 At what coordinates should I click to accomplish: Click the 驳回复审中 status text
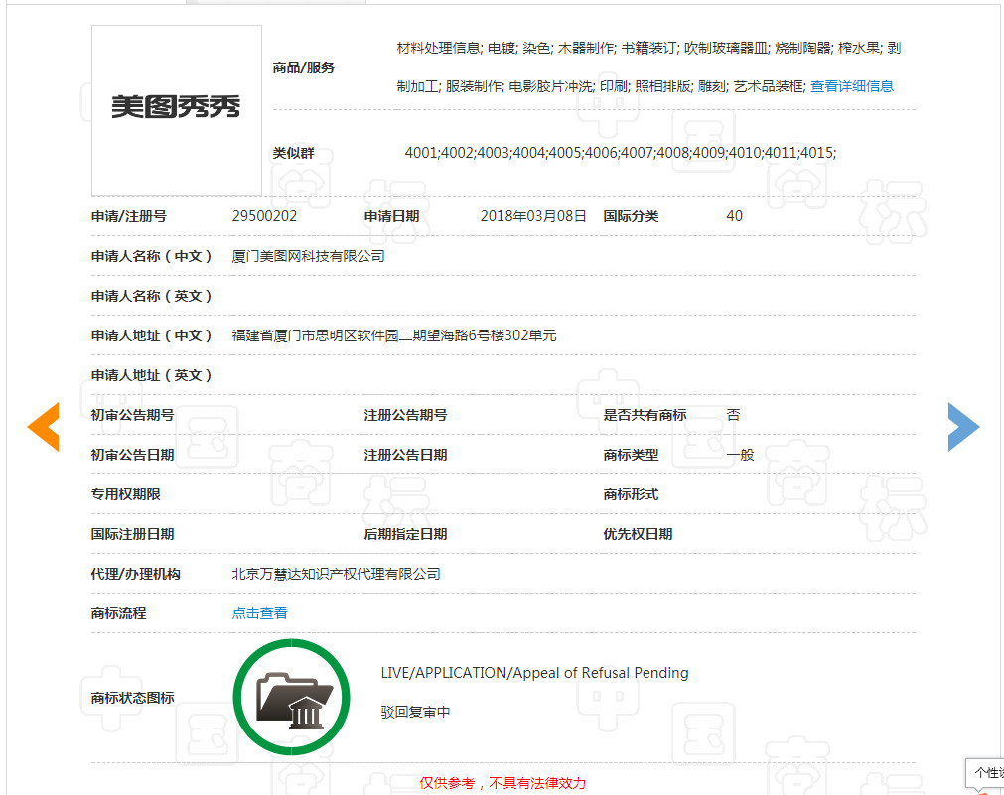415,713
